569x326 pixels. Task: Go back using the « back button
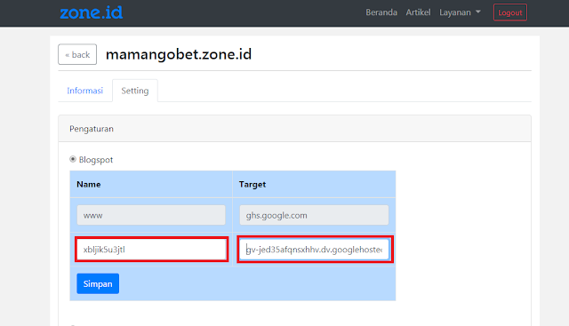(77, 54)
